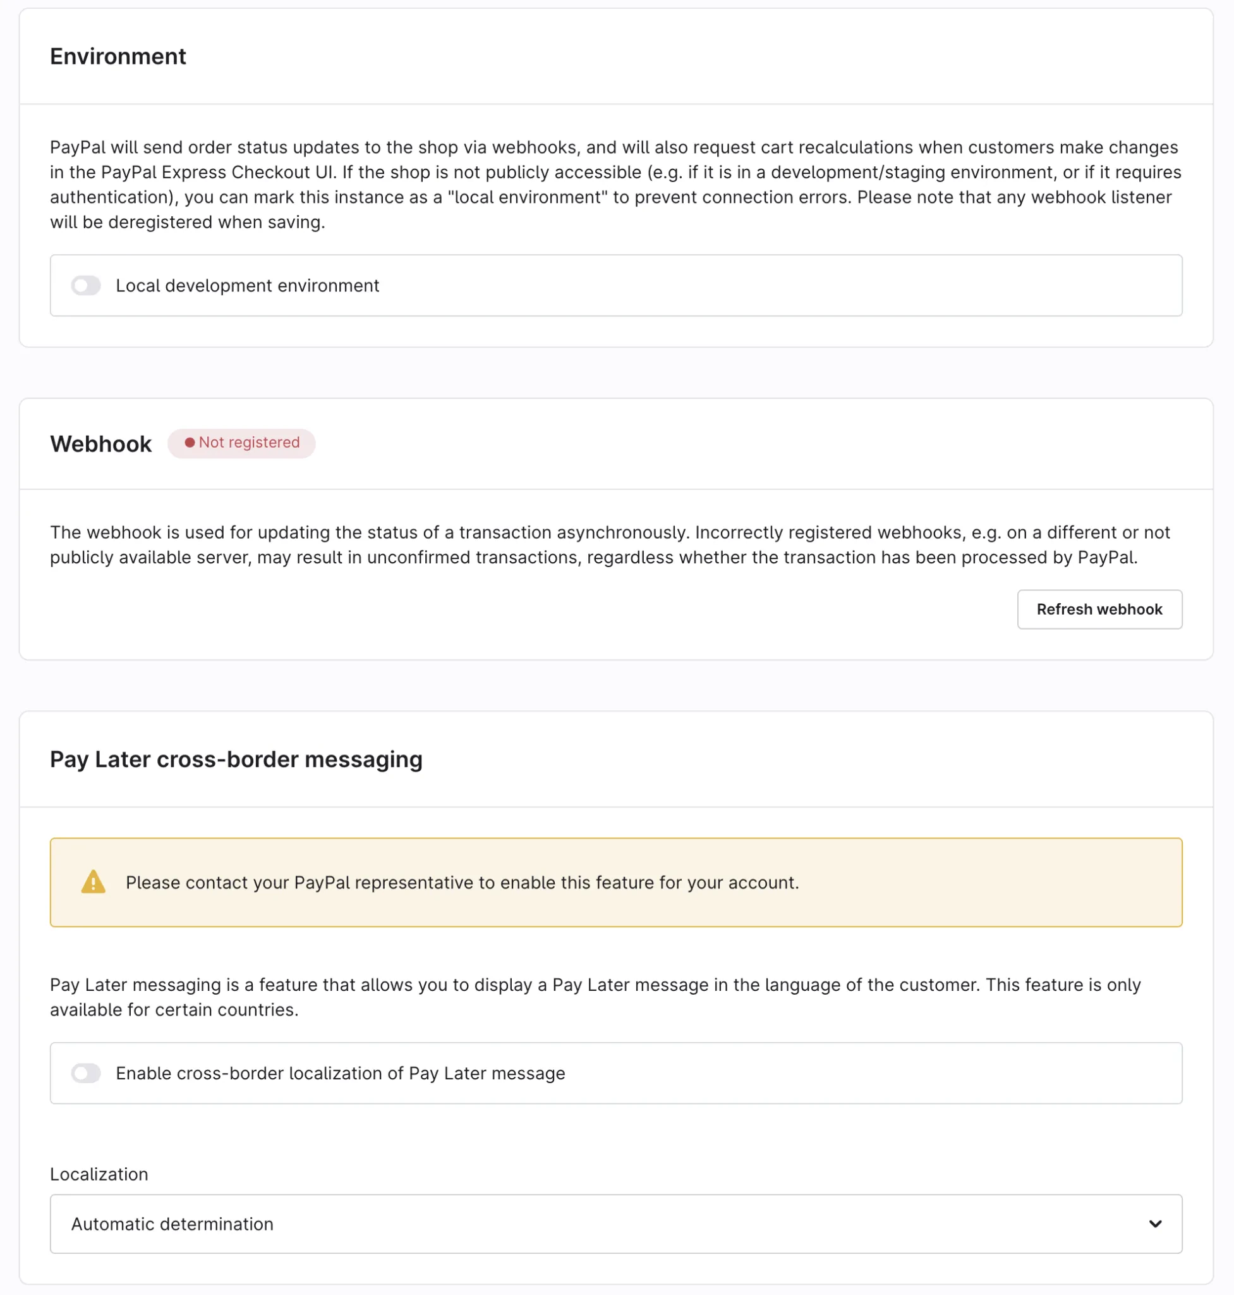1234x1295 pixels.
Task: Click the yellow warning triangle icon
Action: pyautogui.click(x=94, y=882)
